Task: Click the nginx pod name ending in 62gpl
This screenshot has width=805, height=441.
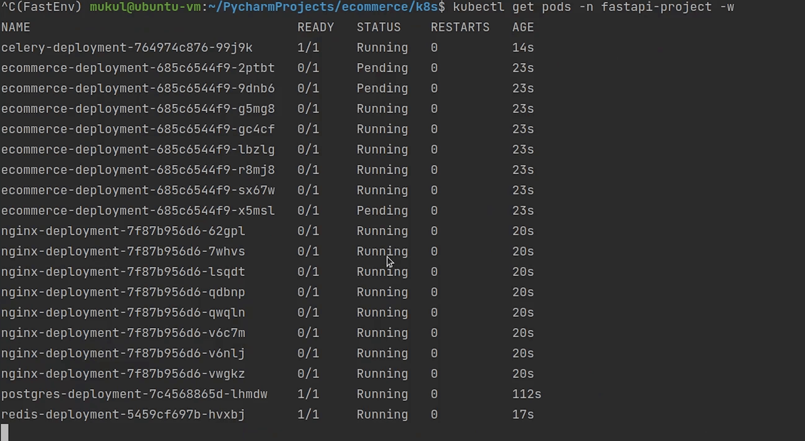Action: click(123, 231)
